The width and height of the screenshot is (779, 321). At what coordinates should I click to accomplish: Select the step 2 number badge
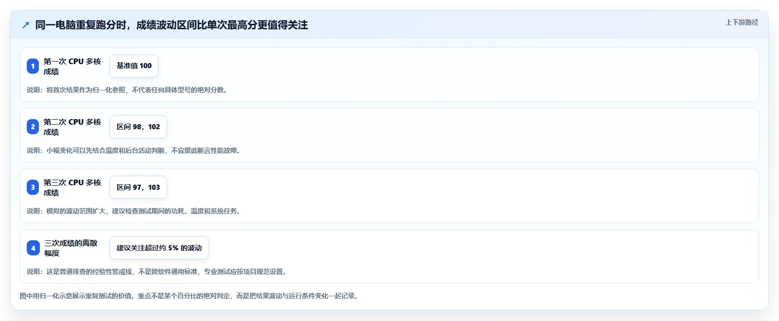click(33, 127)
